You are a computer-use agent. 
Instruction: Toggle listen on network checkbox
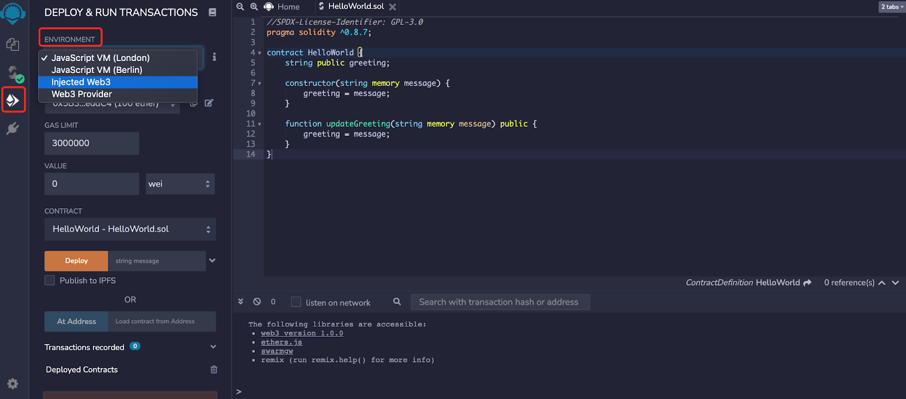pyautogui.click(x=296, y=302)
